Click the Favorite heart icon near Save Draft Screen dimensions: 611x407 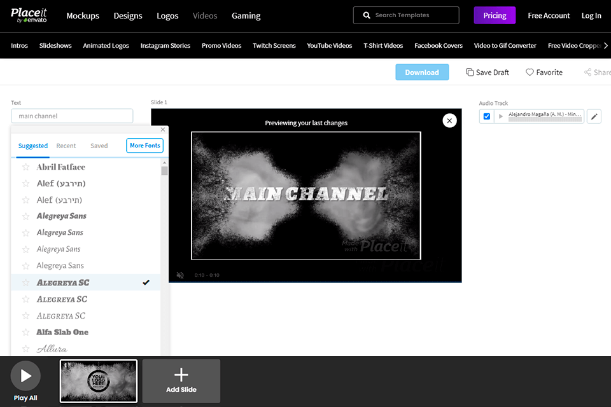point(528,72)
